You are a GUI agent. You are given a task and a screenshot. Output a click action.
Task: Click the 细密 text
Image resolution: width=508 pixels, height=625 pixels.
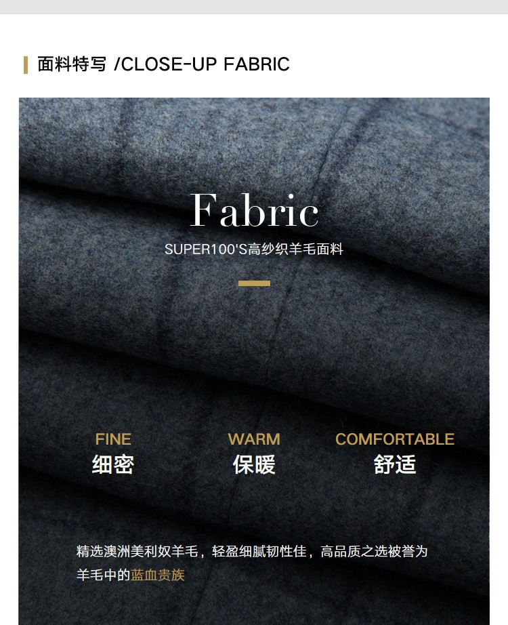pyautogui.click(x=113, y=464)
